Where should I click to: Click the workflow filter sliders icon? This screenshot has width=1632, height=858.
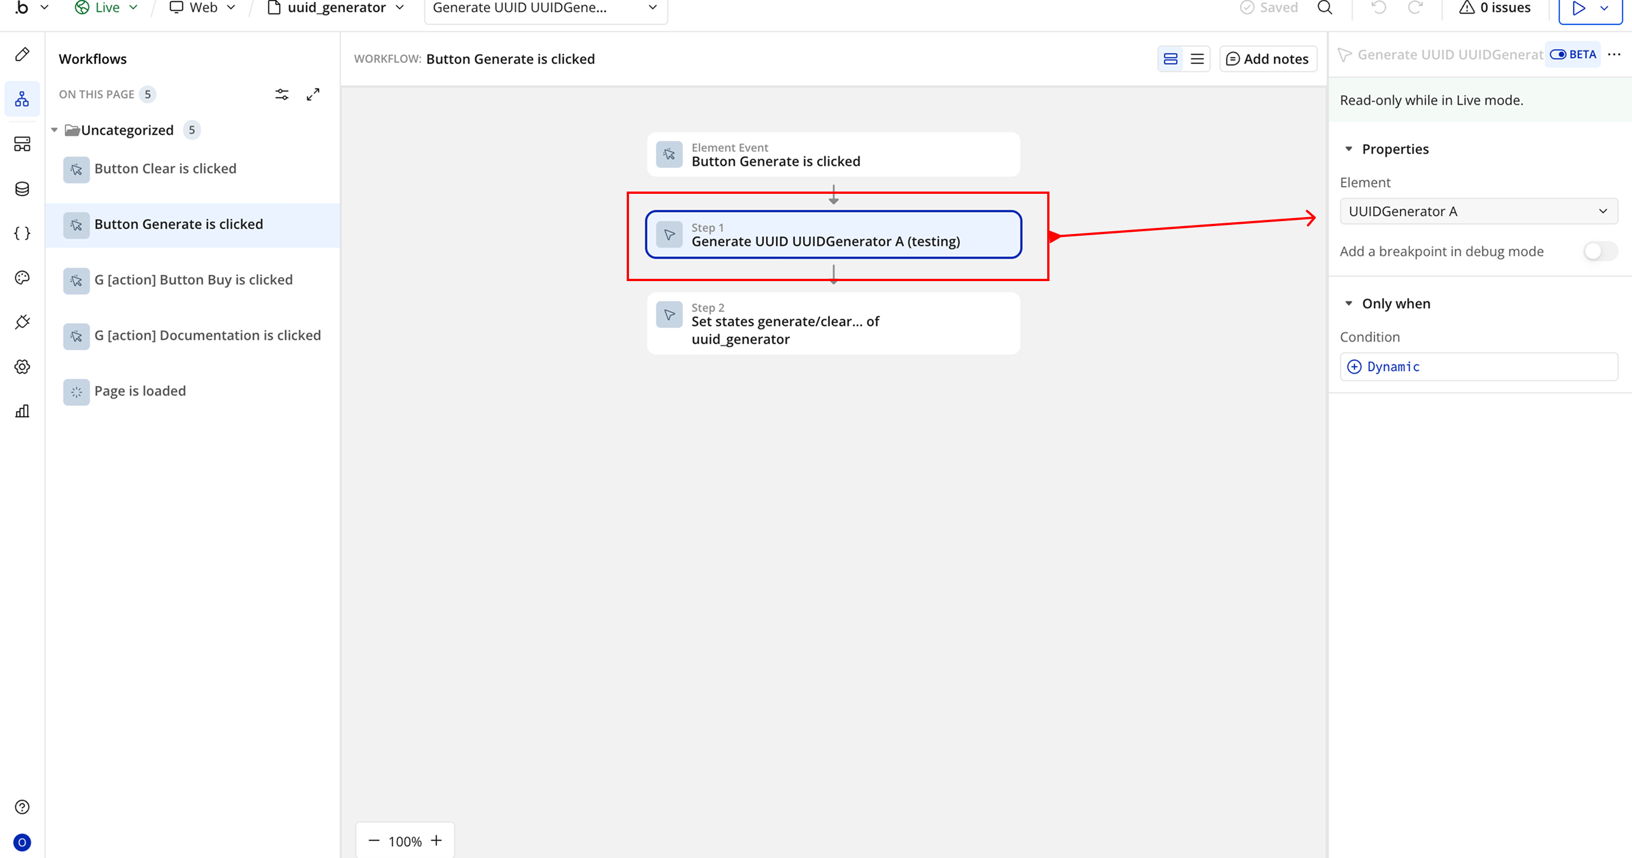[282, 95]
